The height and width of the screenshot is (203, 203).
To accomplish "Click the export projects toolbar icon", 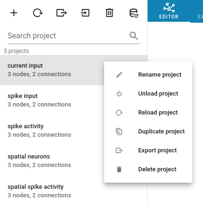I will point(62,13).
